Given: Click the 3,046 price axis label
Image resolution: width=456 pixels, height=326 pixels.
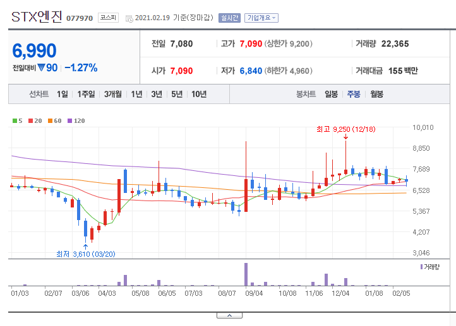Looking at the screenshot, I should pyautogui.click(x=421, y=253).
